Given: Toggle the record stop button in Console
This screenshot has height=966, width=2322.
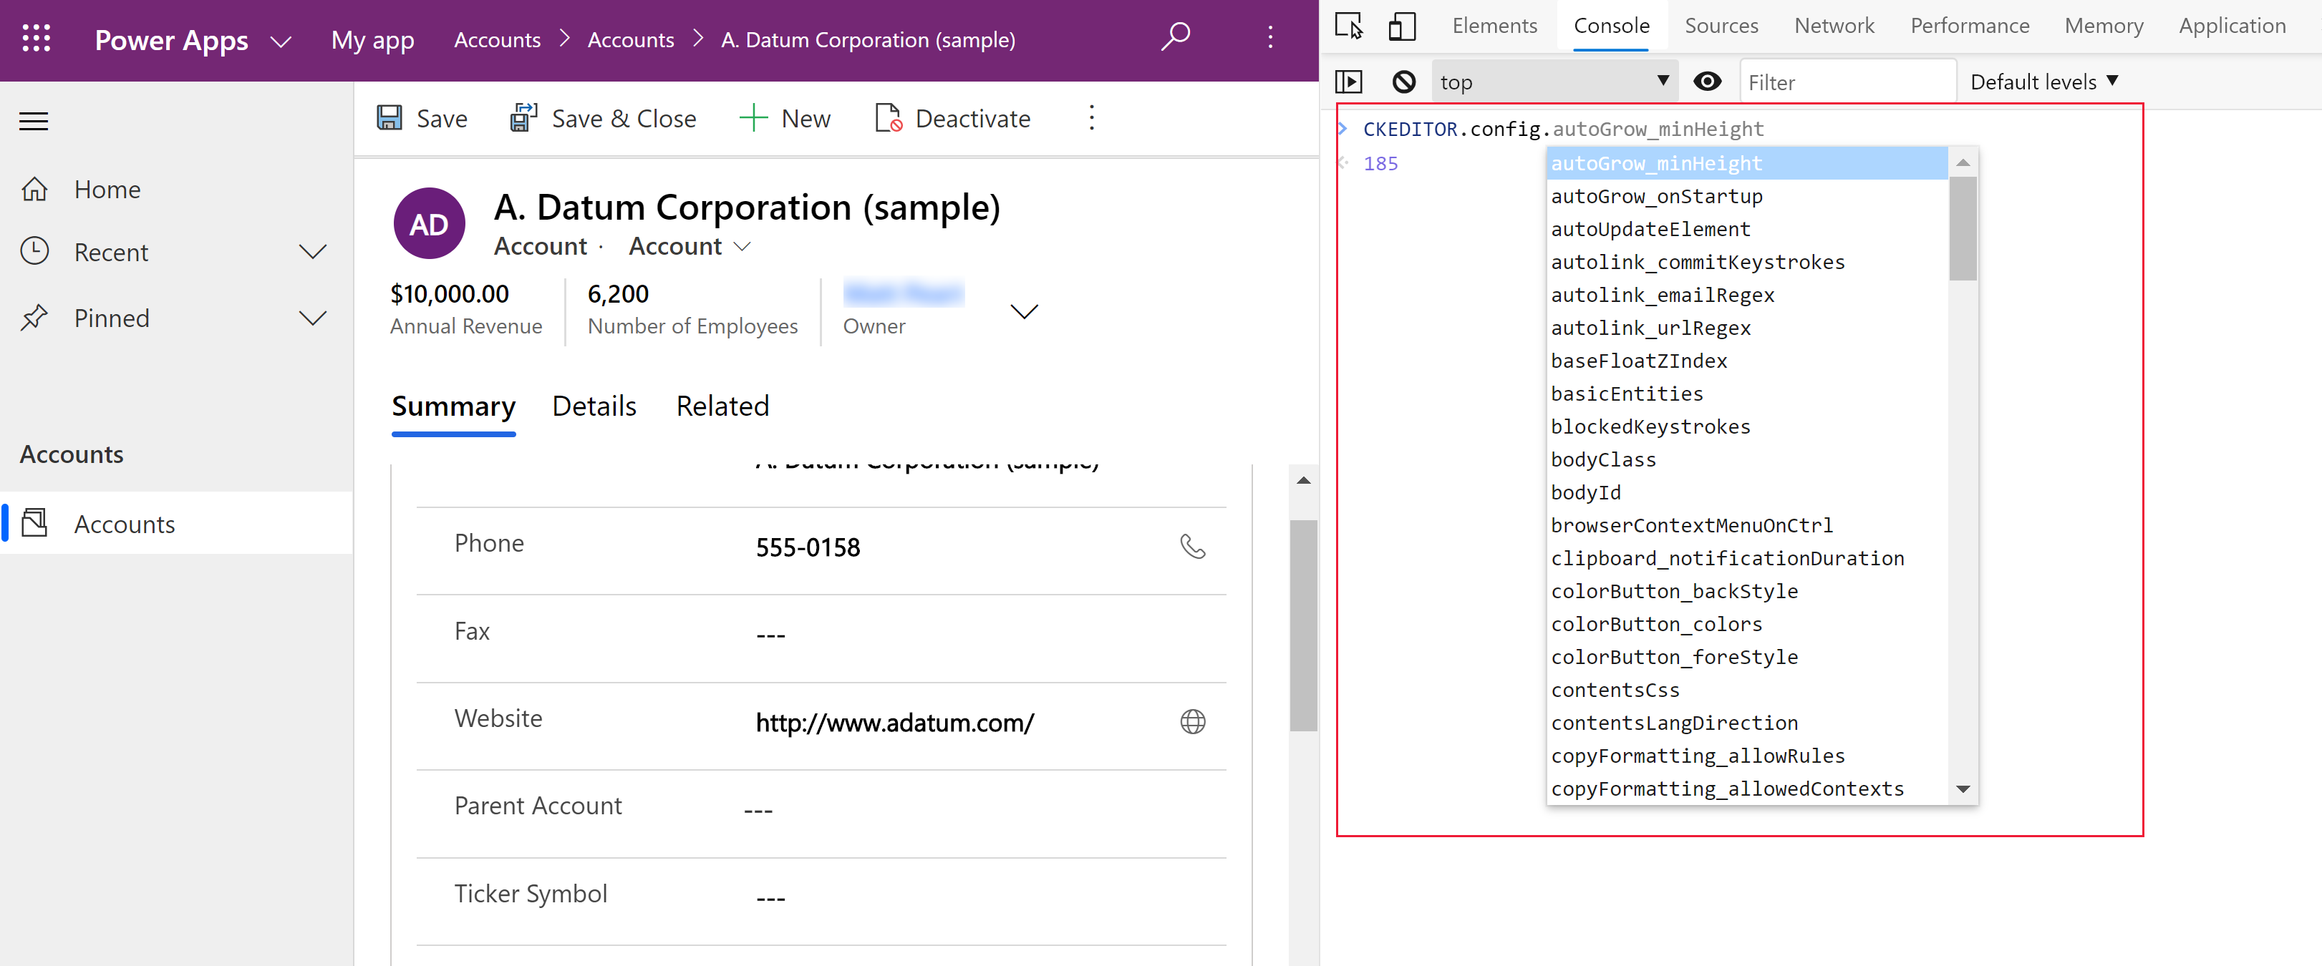Looking at the screenshot, I should [1403, 80].
